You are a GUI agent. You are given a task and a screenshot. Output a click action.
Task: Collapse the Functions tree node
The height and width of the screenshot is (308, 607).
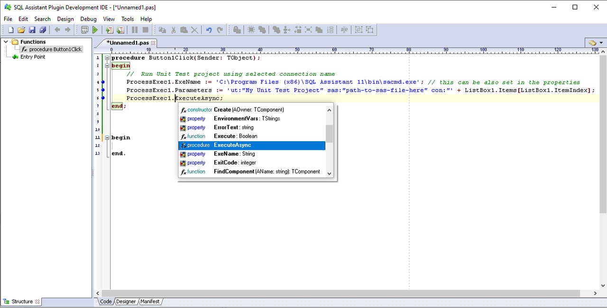click(x=6, y=42)
